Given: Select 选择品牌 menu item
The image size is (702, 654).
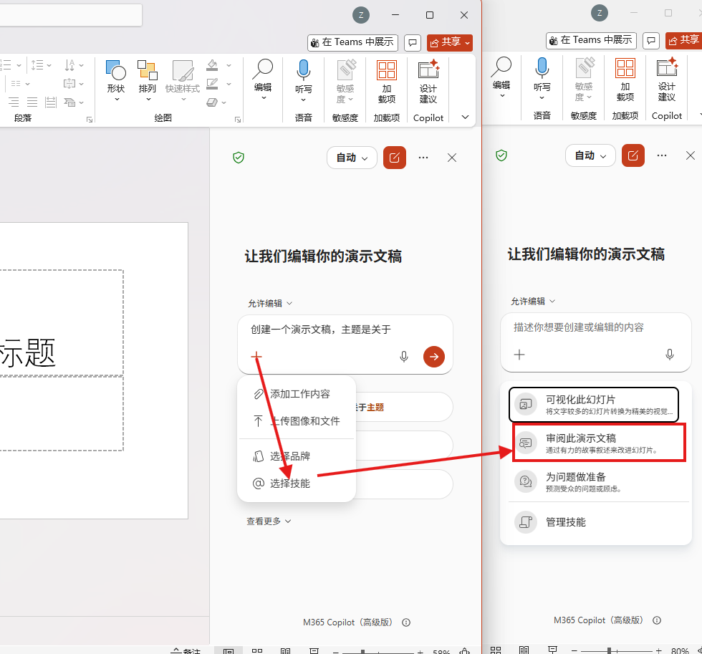Looking at the screenshot, I should (x=297, y=456).
